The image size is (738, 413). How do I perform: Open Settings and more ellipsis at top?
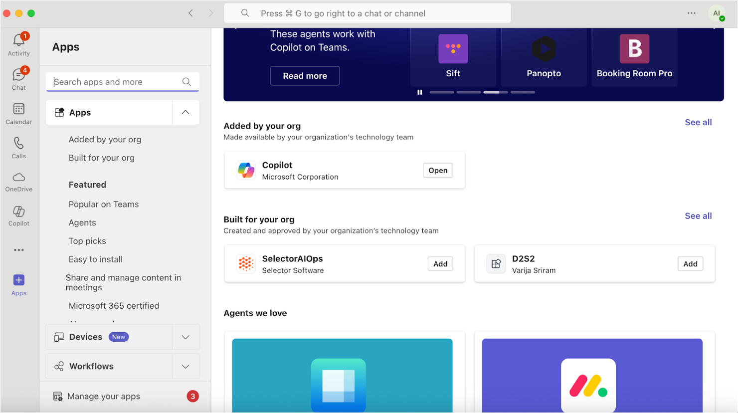point(691,13)
